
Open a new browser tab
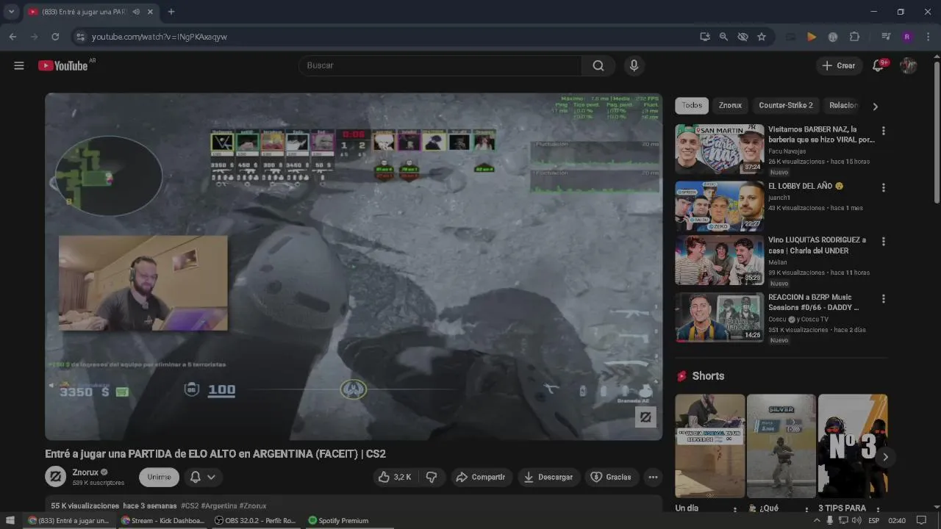(x=171, y=12)
